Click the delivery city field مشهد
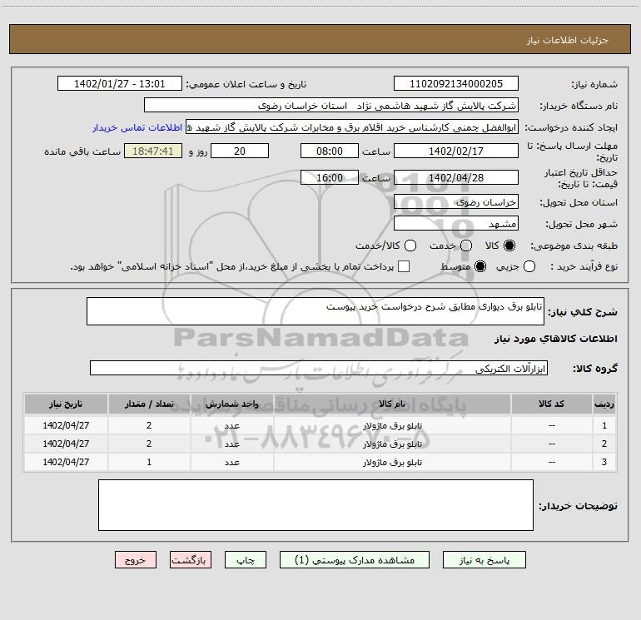This screenshot has width=641, height=620. pos(456,224)
